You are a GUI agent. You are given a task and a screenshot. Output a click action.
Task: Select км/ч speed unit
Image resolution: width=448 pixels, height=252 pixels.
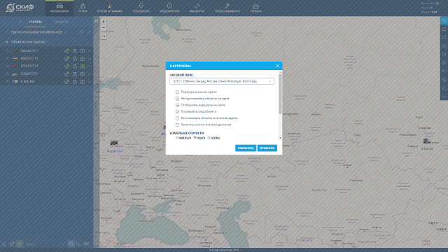[195, 138]
